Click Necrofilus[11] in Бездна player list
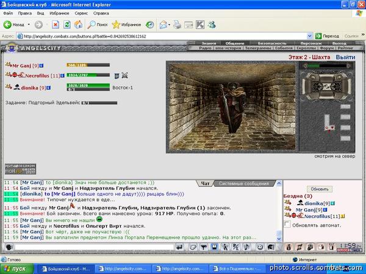The width and height of the screenshot is (366, 274). click(322, 216)
